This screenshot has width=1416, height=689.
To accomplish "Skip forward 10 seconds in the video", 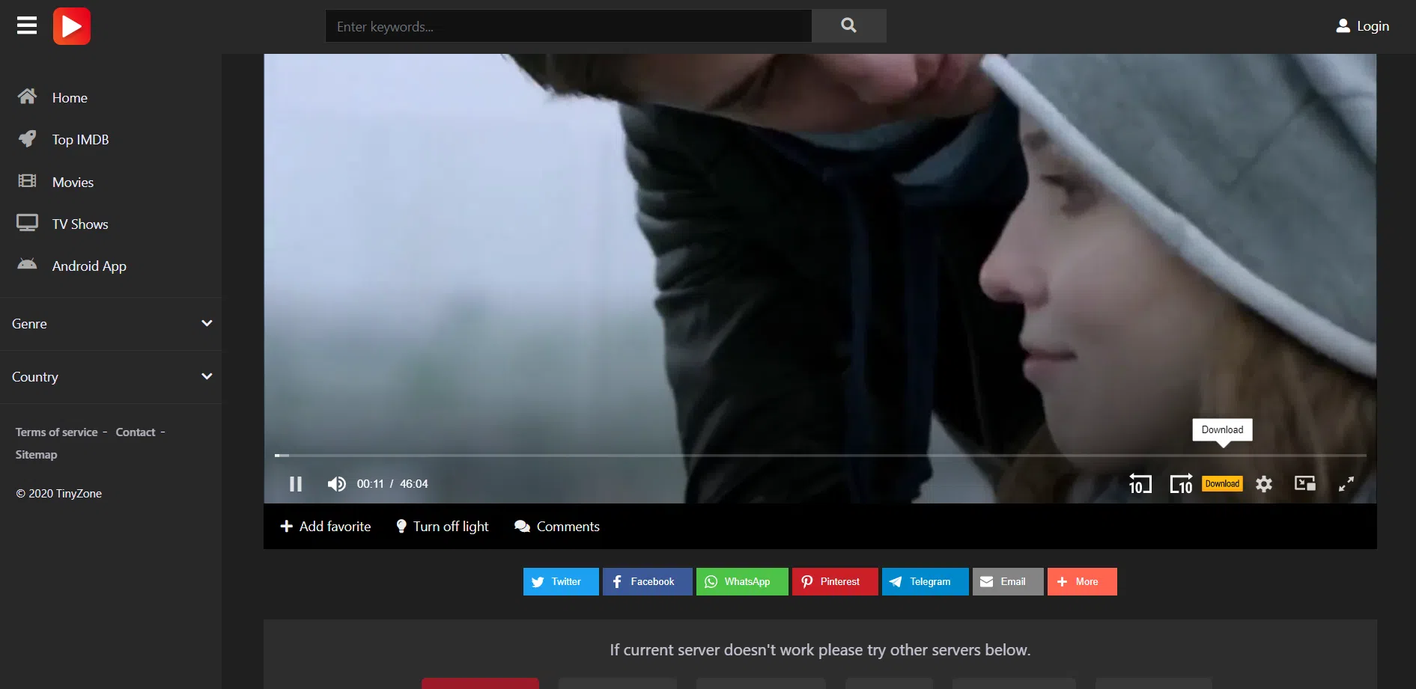I will click(x=1181, y=484).
